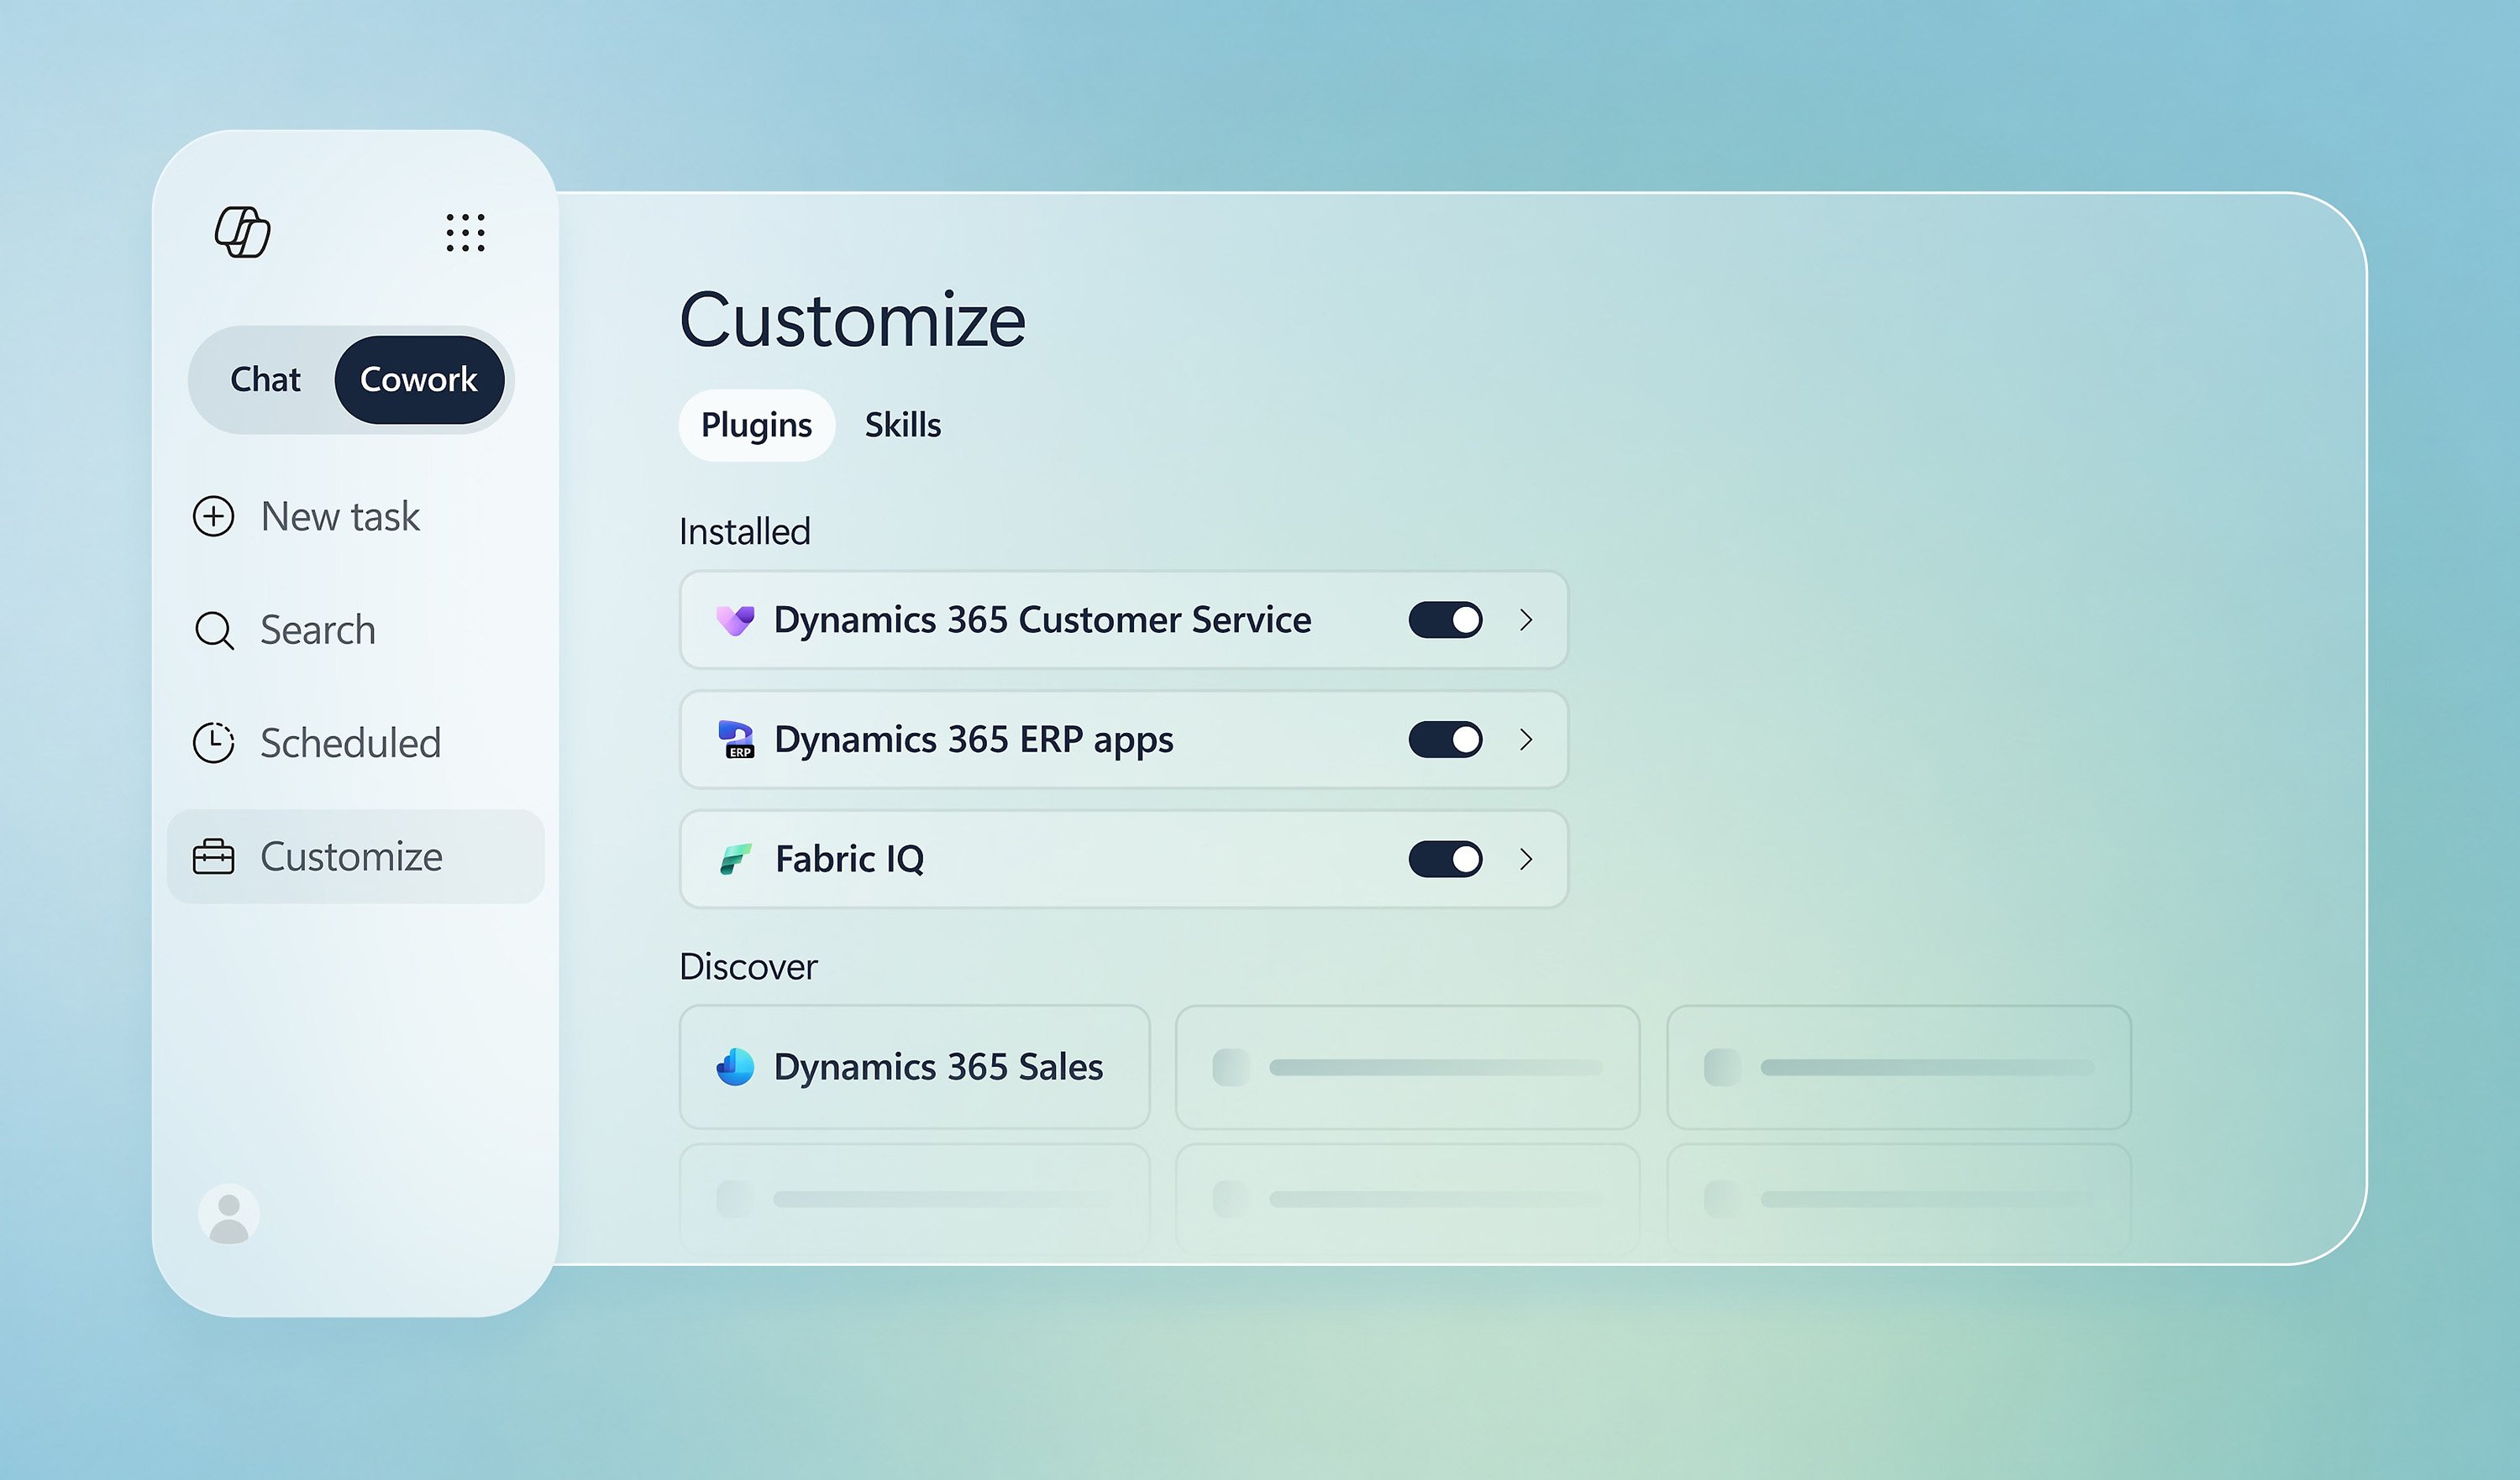Click the New task plus icon
This screenshot has height=1480, width=2520.
(213, 516)
